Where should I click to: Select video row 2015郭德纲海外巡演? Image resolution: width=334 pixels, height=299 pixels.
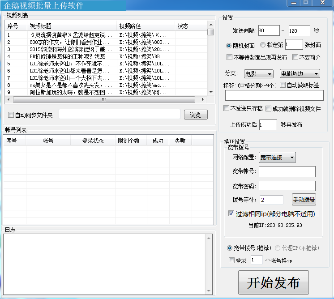[x=106, y=49]
